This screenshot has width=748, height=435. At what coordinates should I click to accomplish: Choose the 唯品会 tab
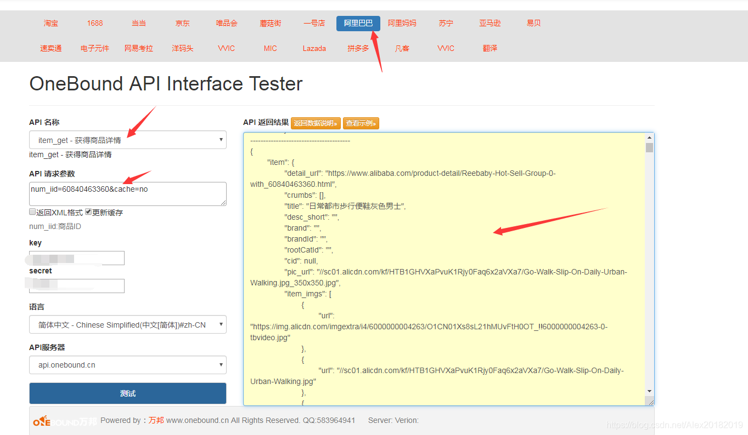click(227, 23)
